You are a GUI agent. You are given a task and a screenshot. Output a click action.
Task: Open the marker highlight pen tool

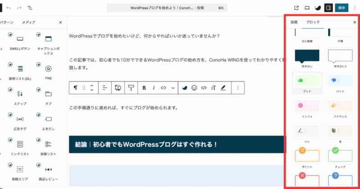(x=223, y=88)
